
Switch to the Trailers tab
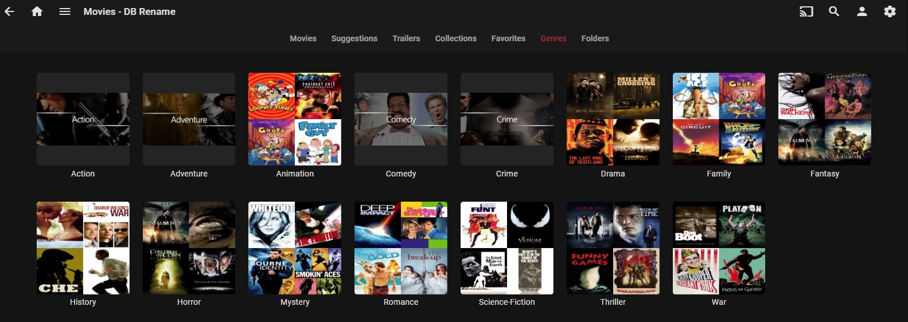pos(406,38)
